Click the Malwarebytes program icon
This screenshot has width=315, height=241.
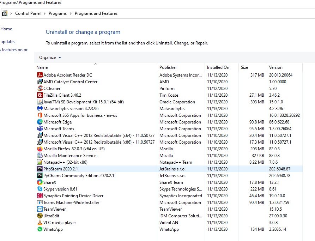40,108
